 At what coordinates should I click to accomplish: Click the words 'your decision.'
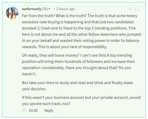coord(34,89)
